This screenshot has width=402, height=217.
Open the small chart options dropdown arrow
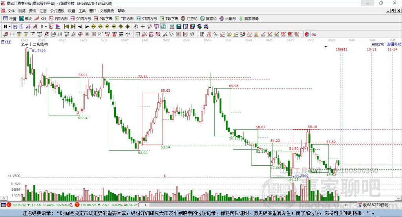pyautogui.click(x=326, y=47)
